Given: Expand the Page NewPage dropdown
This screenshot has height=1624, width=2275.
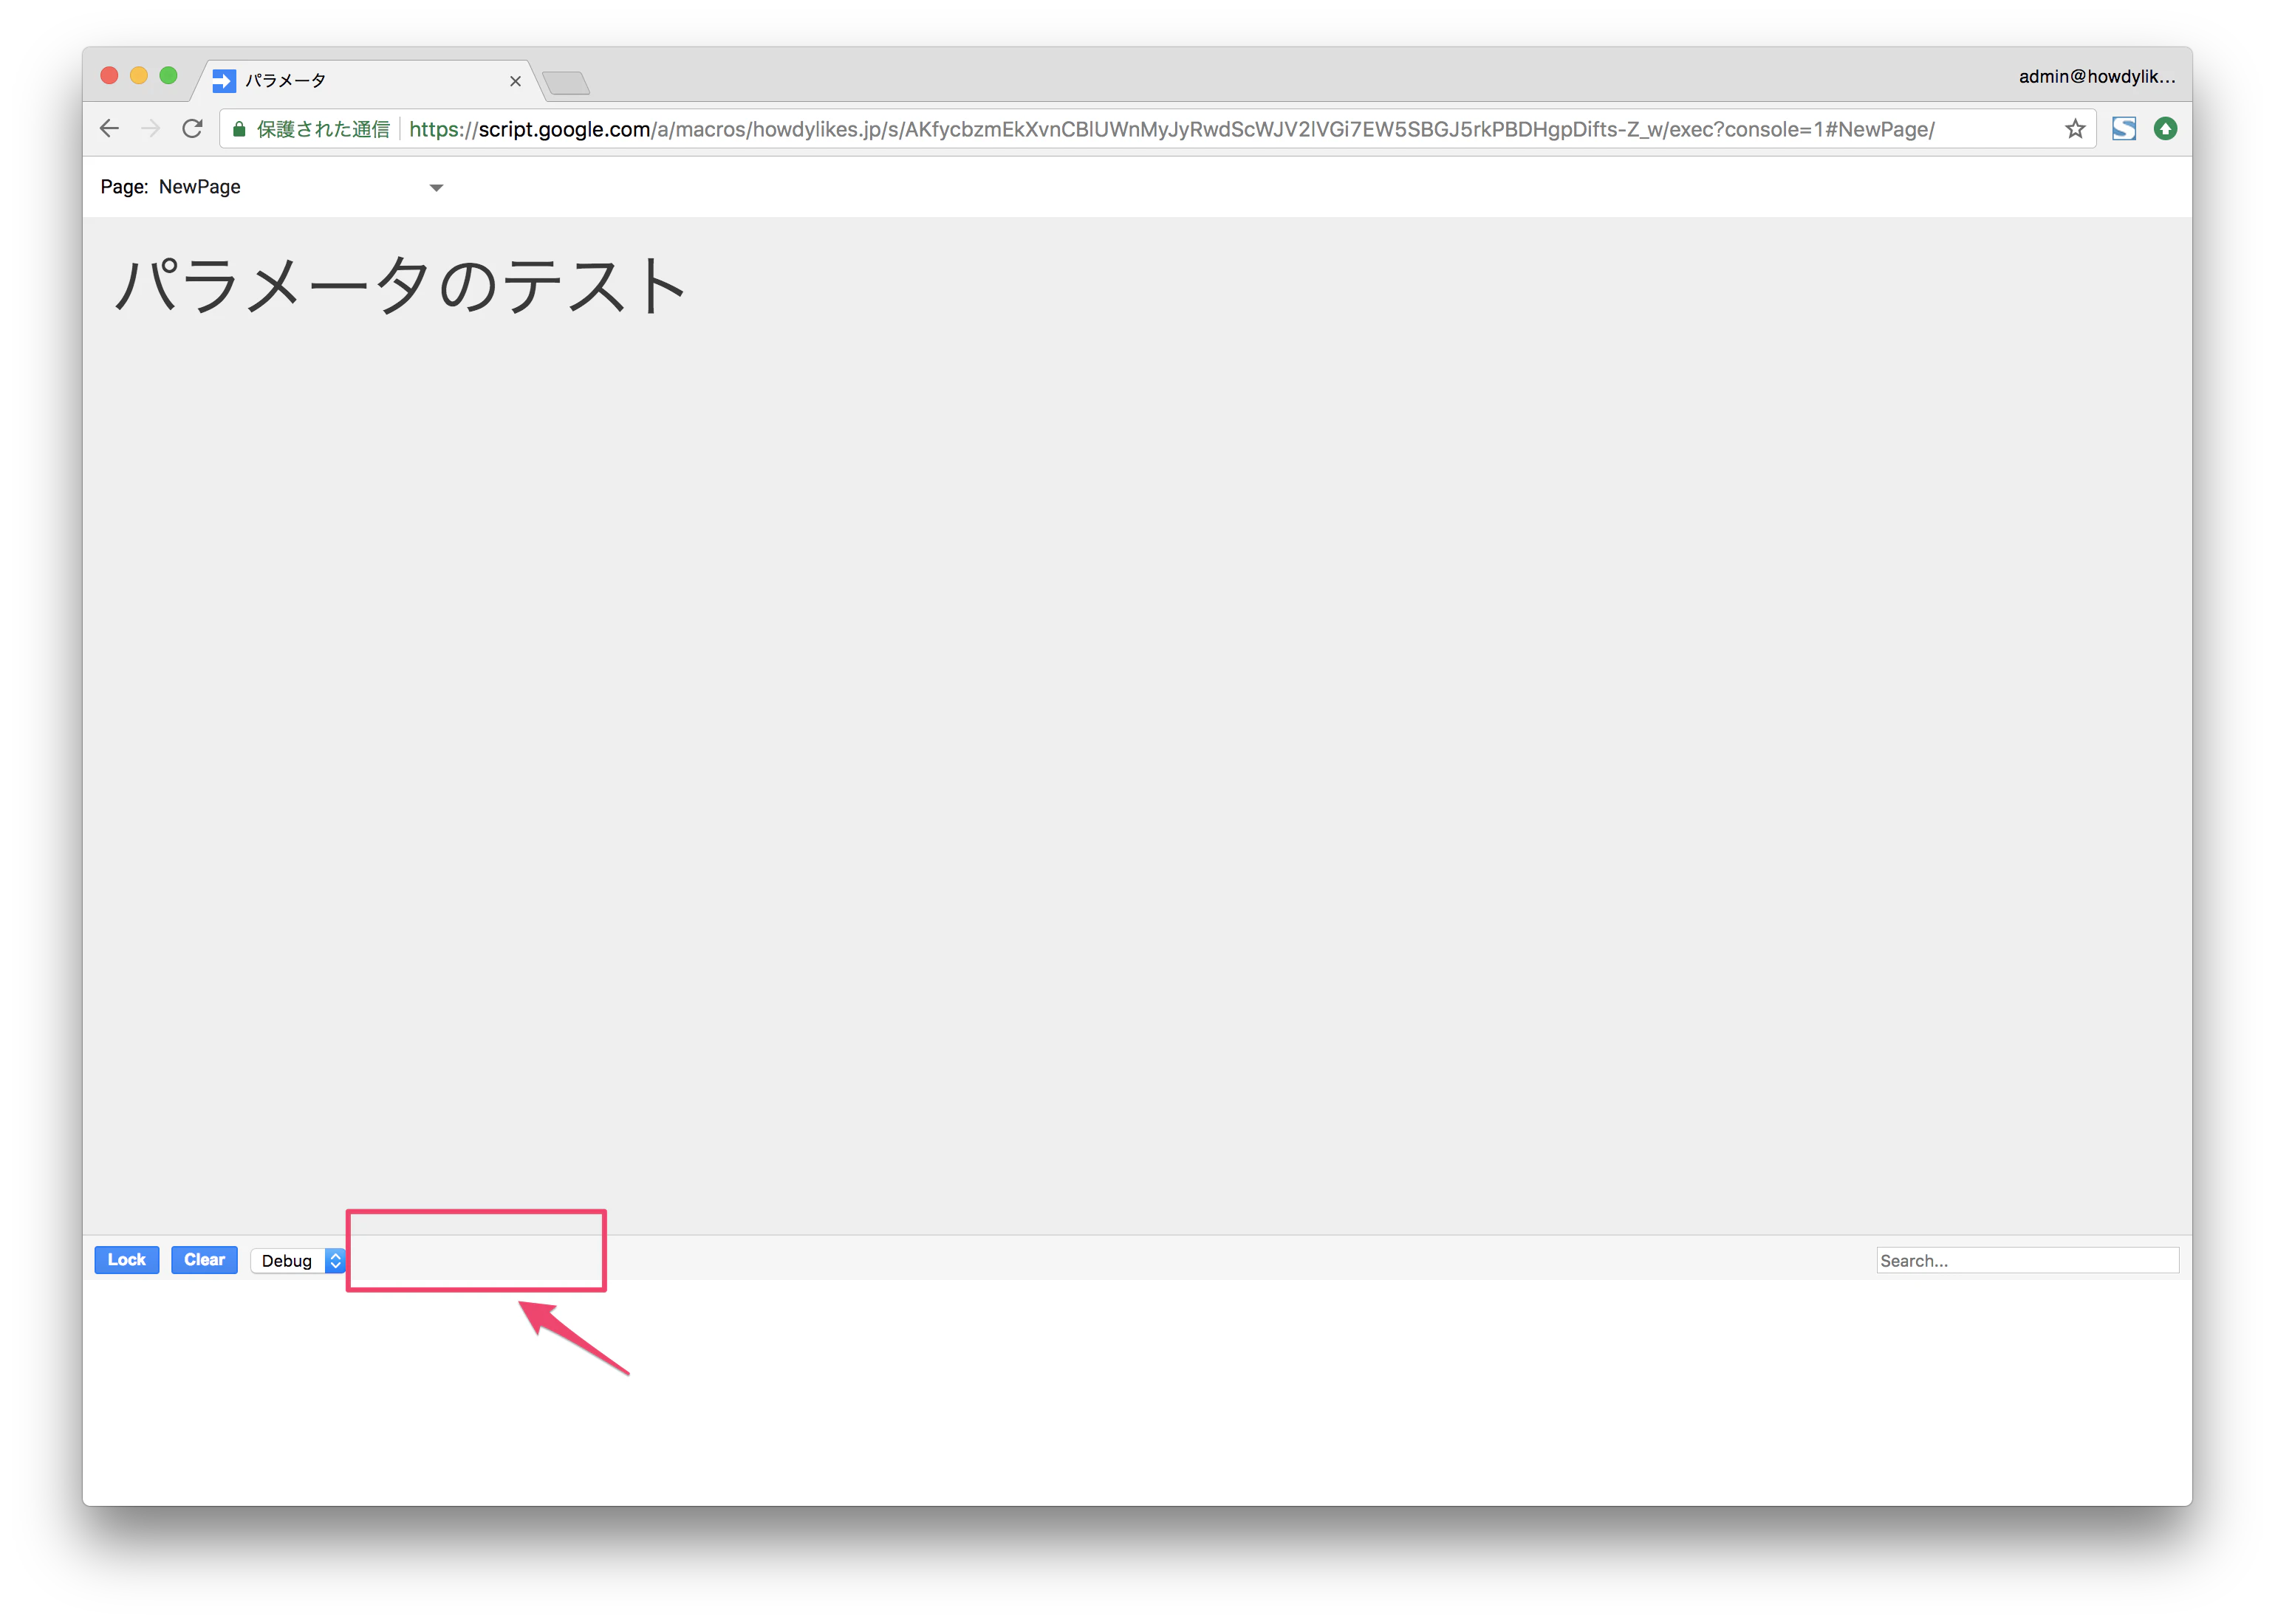Looking at the screenshot, I should [x=435, y=187].
